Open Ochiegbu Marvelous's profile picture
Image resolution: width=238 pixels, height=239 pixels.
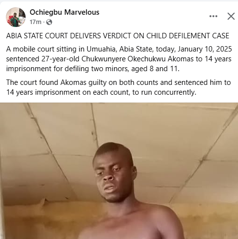coord(16,17)
